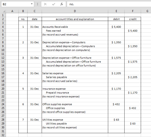Click the Cancel (X) icon in formula bar
This screenshot has width=151, height=137.
45,4
